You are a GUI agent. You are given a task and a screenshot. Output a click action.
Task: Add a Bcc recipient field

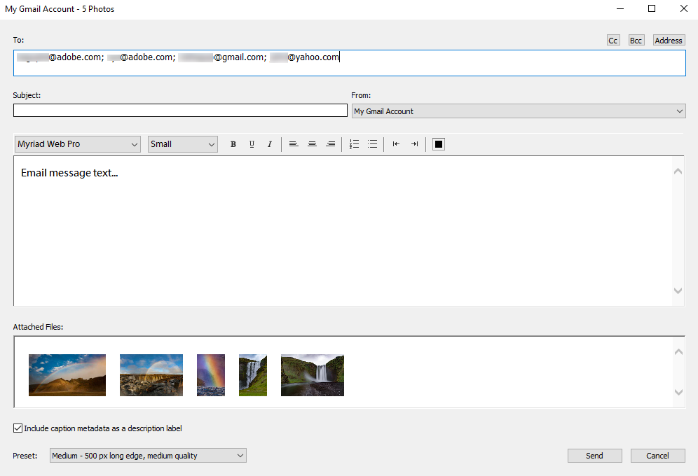pyautogui.click(x=636, y=40)
